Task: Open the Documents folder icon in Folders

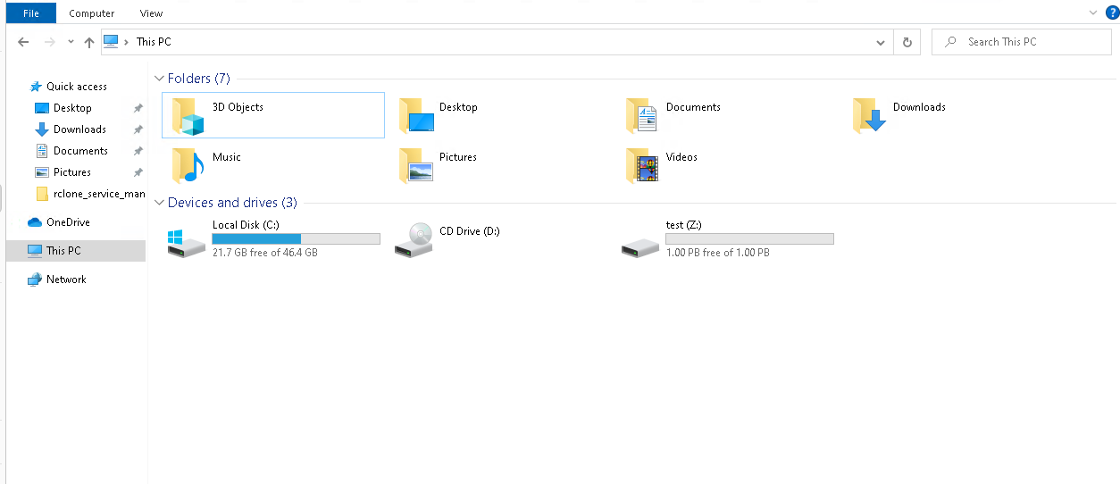Action: click(642, 115)
